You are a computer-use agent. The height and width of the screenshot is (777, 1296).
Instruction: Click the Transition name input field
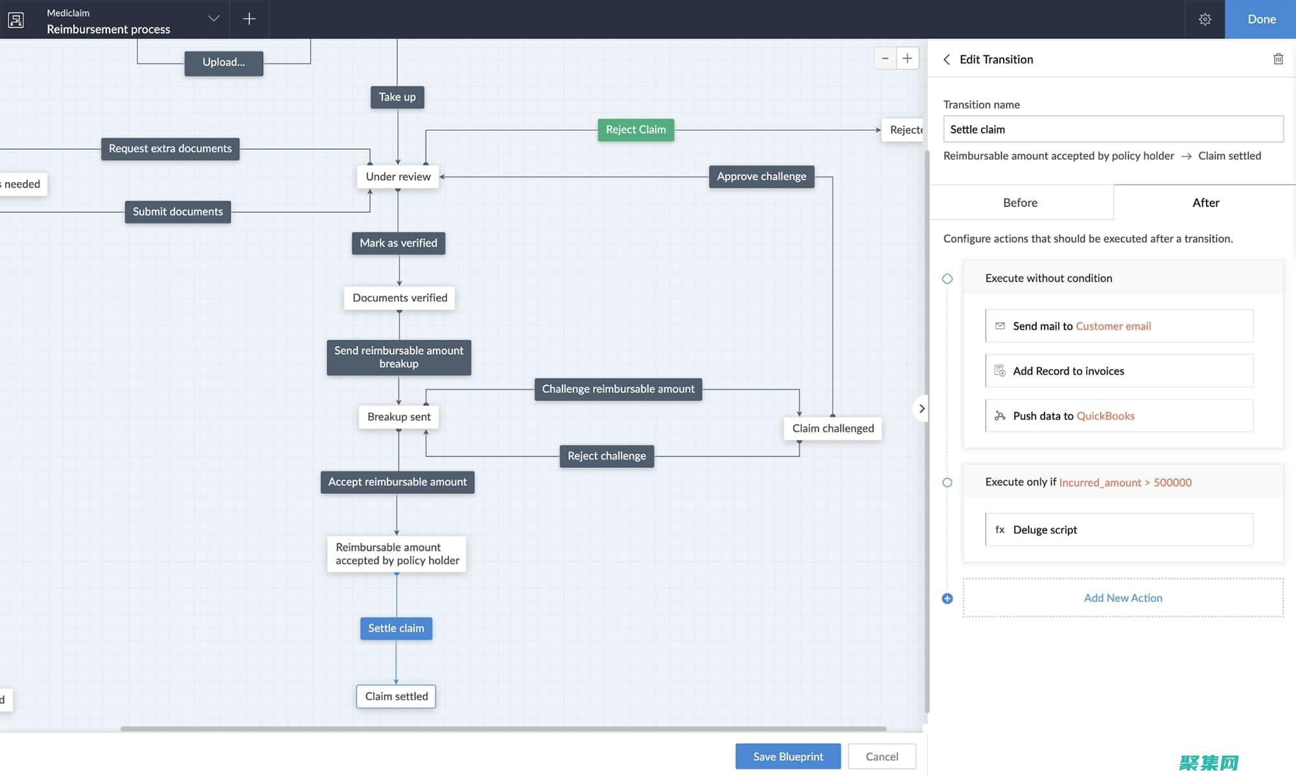(x=1113, y=129)
